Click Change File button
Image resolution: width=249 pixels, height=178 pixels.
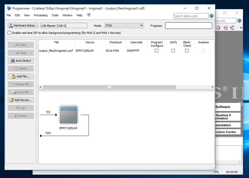click(21, 84)
